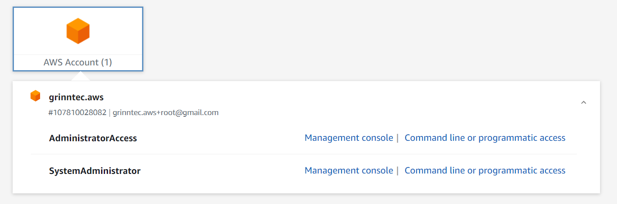Click the divider line between the two roles

pyautogui.click(x=304, y=154)
